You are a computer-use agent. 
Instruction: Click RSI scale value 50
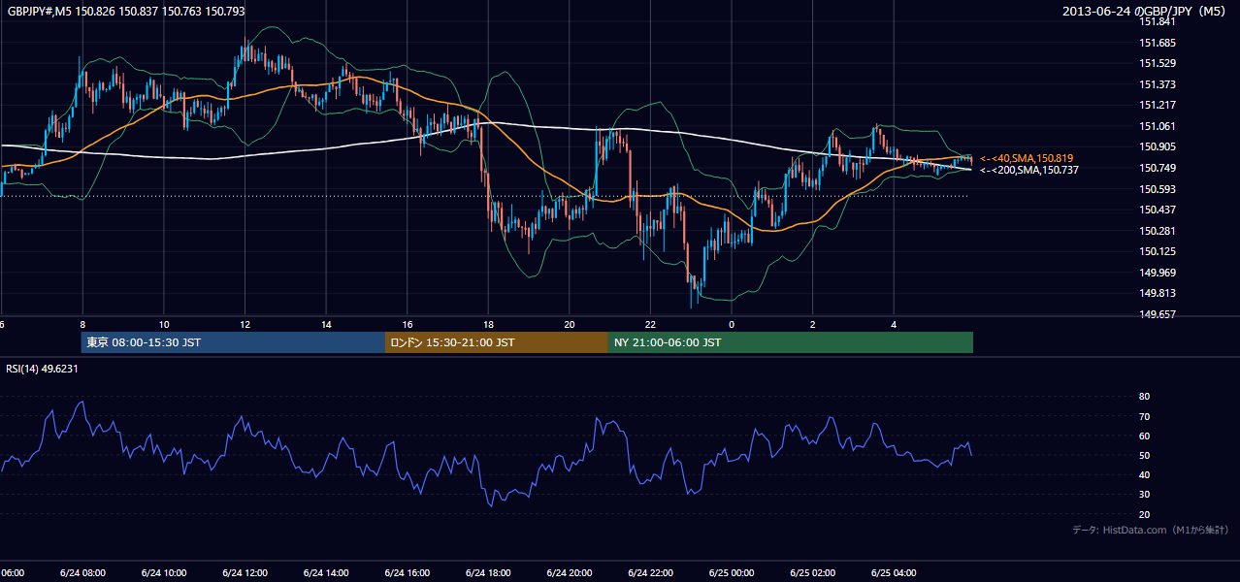(1145, 455)
